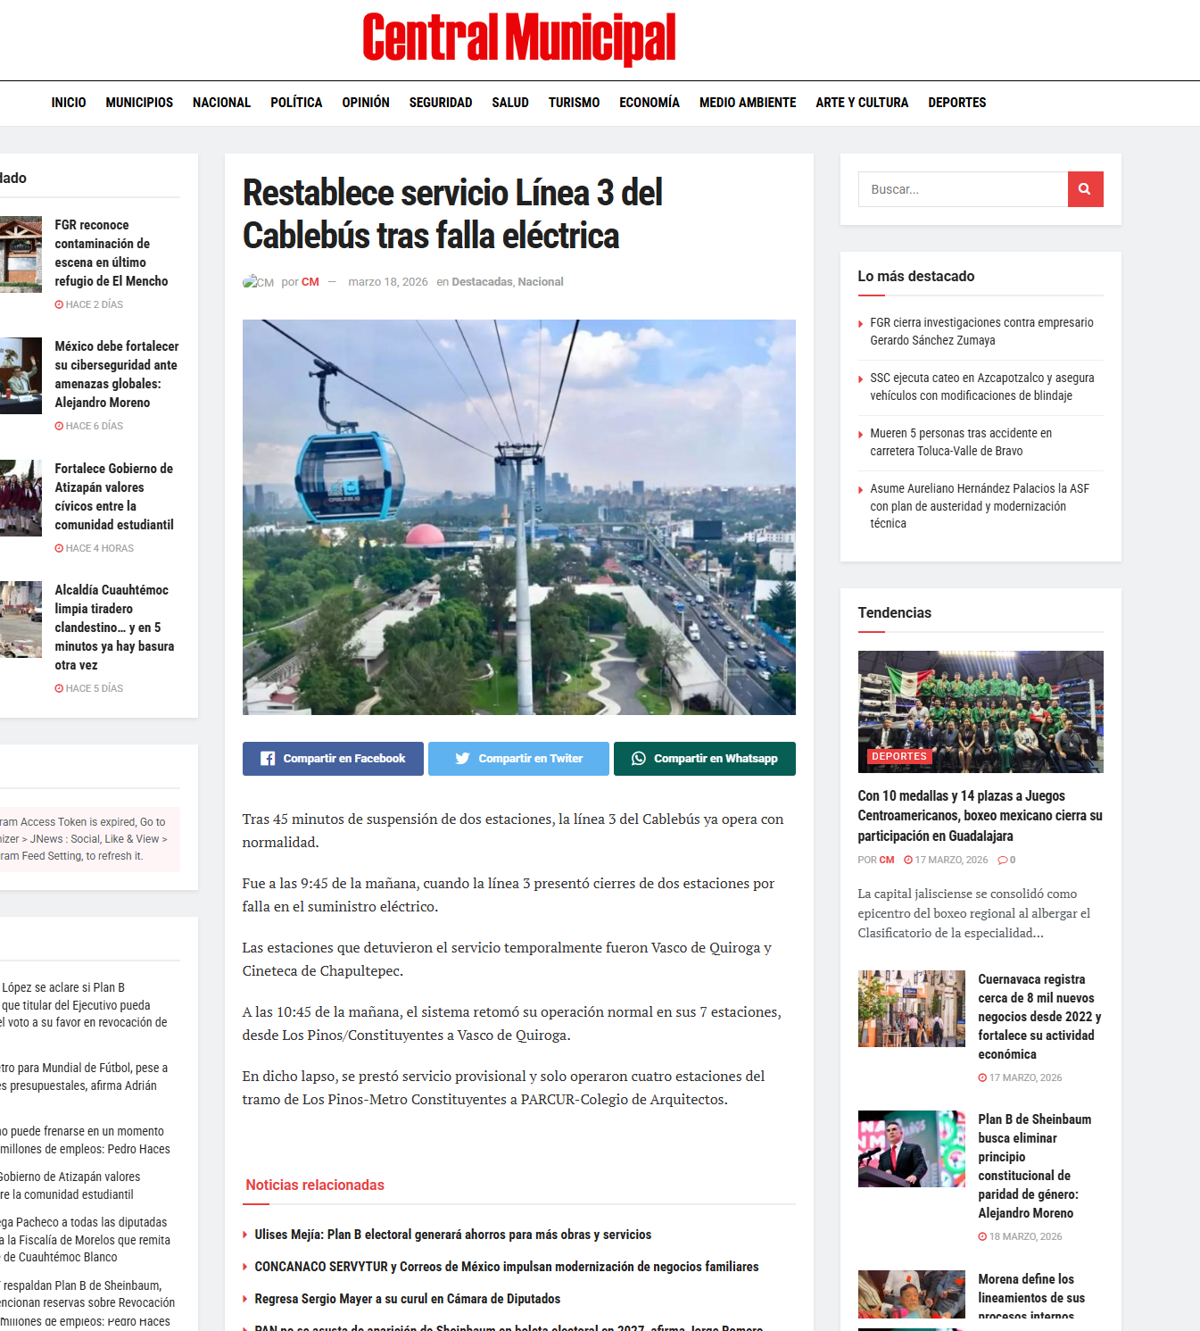Open ARTE Y CULTURA section

(862, 103)
